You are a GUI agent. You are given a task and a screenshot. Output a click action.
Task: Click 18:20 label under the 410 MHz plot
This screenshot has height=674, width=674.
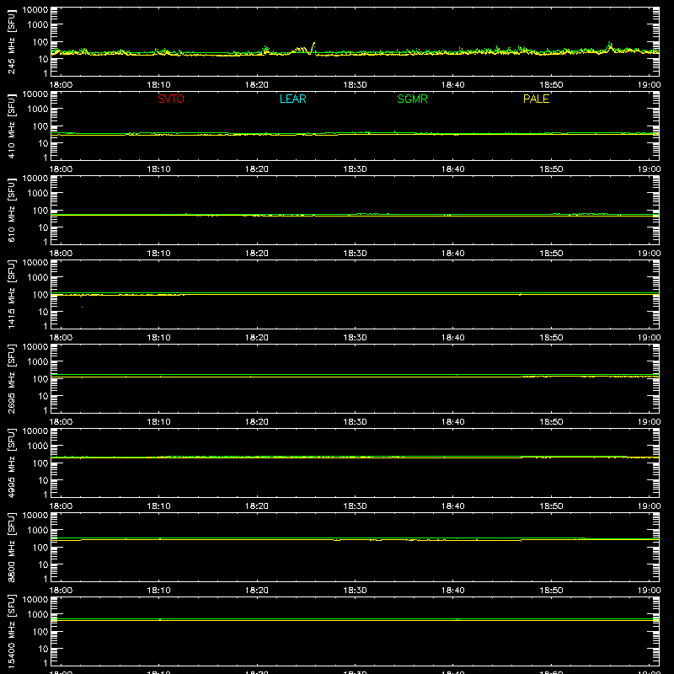click(257, 169)
